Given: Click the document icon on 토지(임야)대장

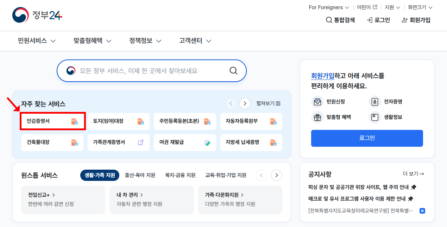Looking at the screenshot, I should point(141,122).
